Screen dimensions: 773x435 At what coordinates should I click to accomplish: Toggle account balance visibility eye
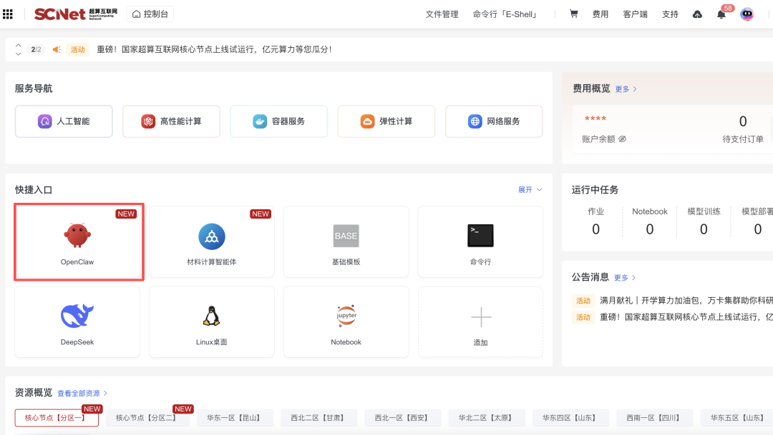click(623, 139)
